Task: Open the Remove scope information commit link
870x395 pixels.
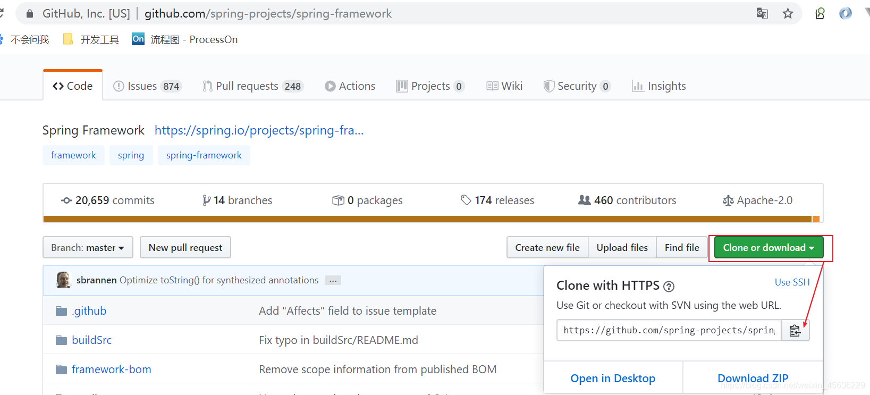Action: 378,369
